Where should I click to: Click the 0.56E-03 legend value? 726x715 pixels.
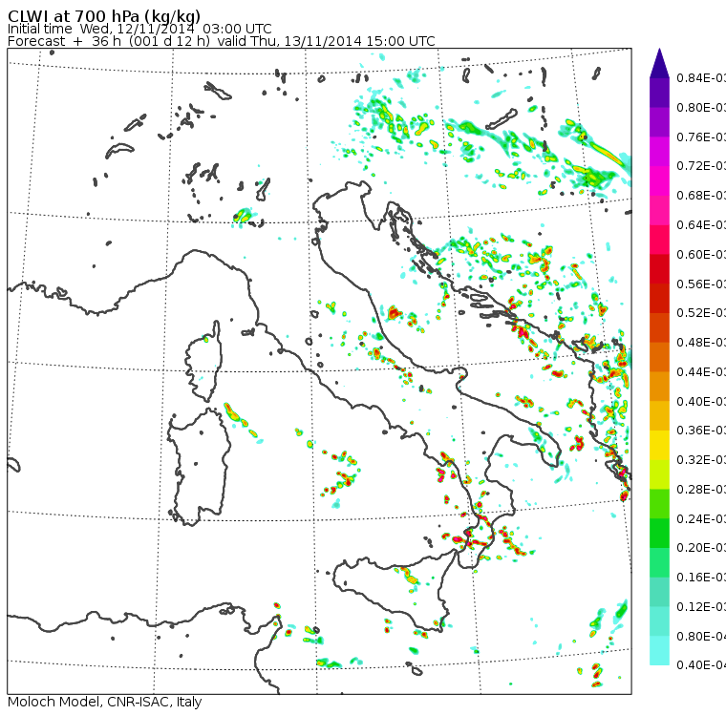[x=701, y=284]
